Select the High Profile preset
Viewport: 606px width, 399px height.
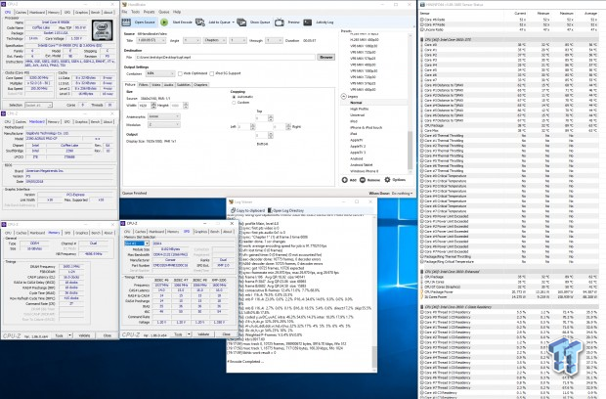coord(360,109)
